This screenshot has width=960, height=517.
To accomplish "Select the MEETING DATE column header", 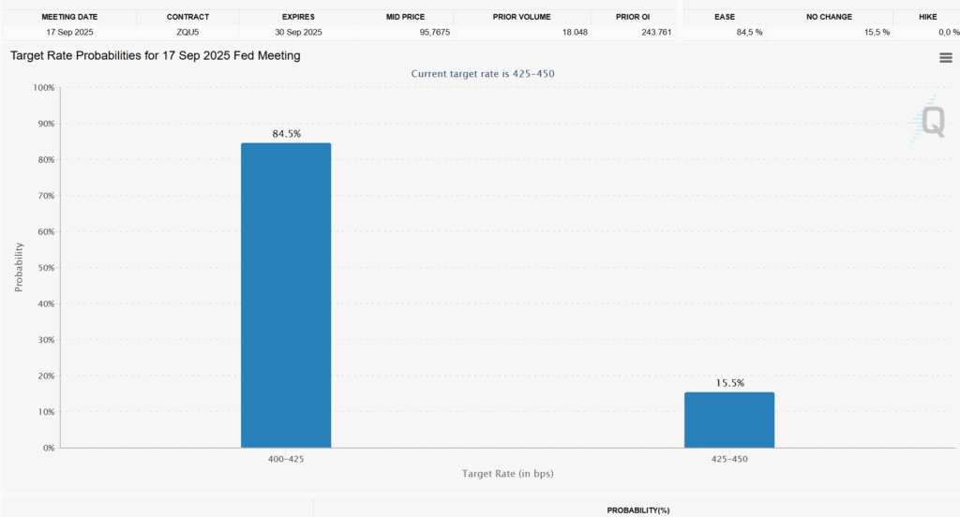I will pyautogui.click(x=69, y=17).
